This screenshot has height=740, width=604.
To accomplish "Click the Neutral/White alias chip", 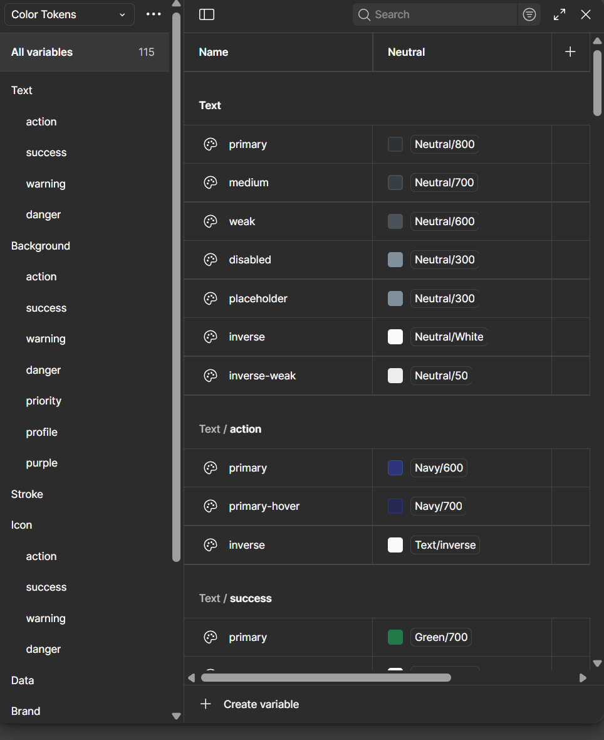I will [449, 337].
